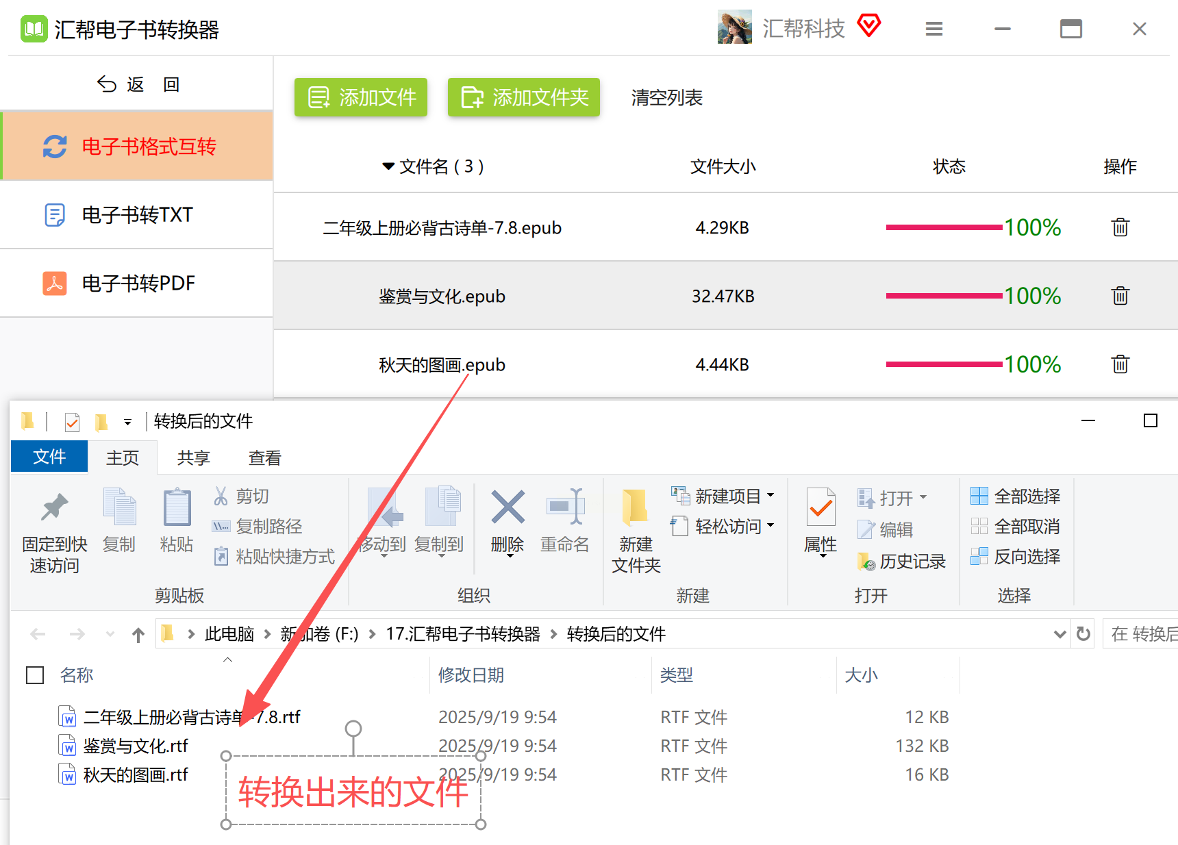
Task: Click the 添加文件 button
Action: click(x=361, y=97)
